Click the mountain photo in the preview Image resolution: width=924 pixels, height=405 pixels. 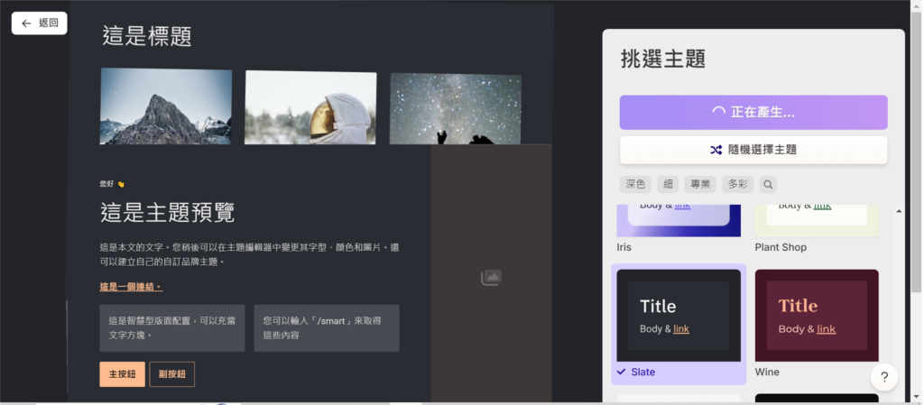(166, 106)
